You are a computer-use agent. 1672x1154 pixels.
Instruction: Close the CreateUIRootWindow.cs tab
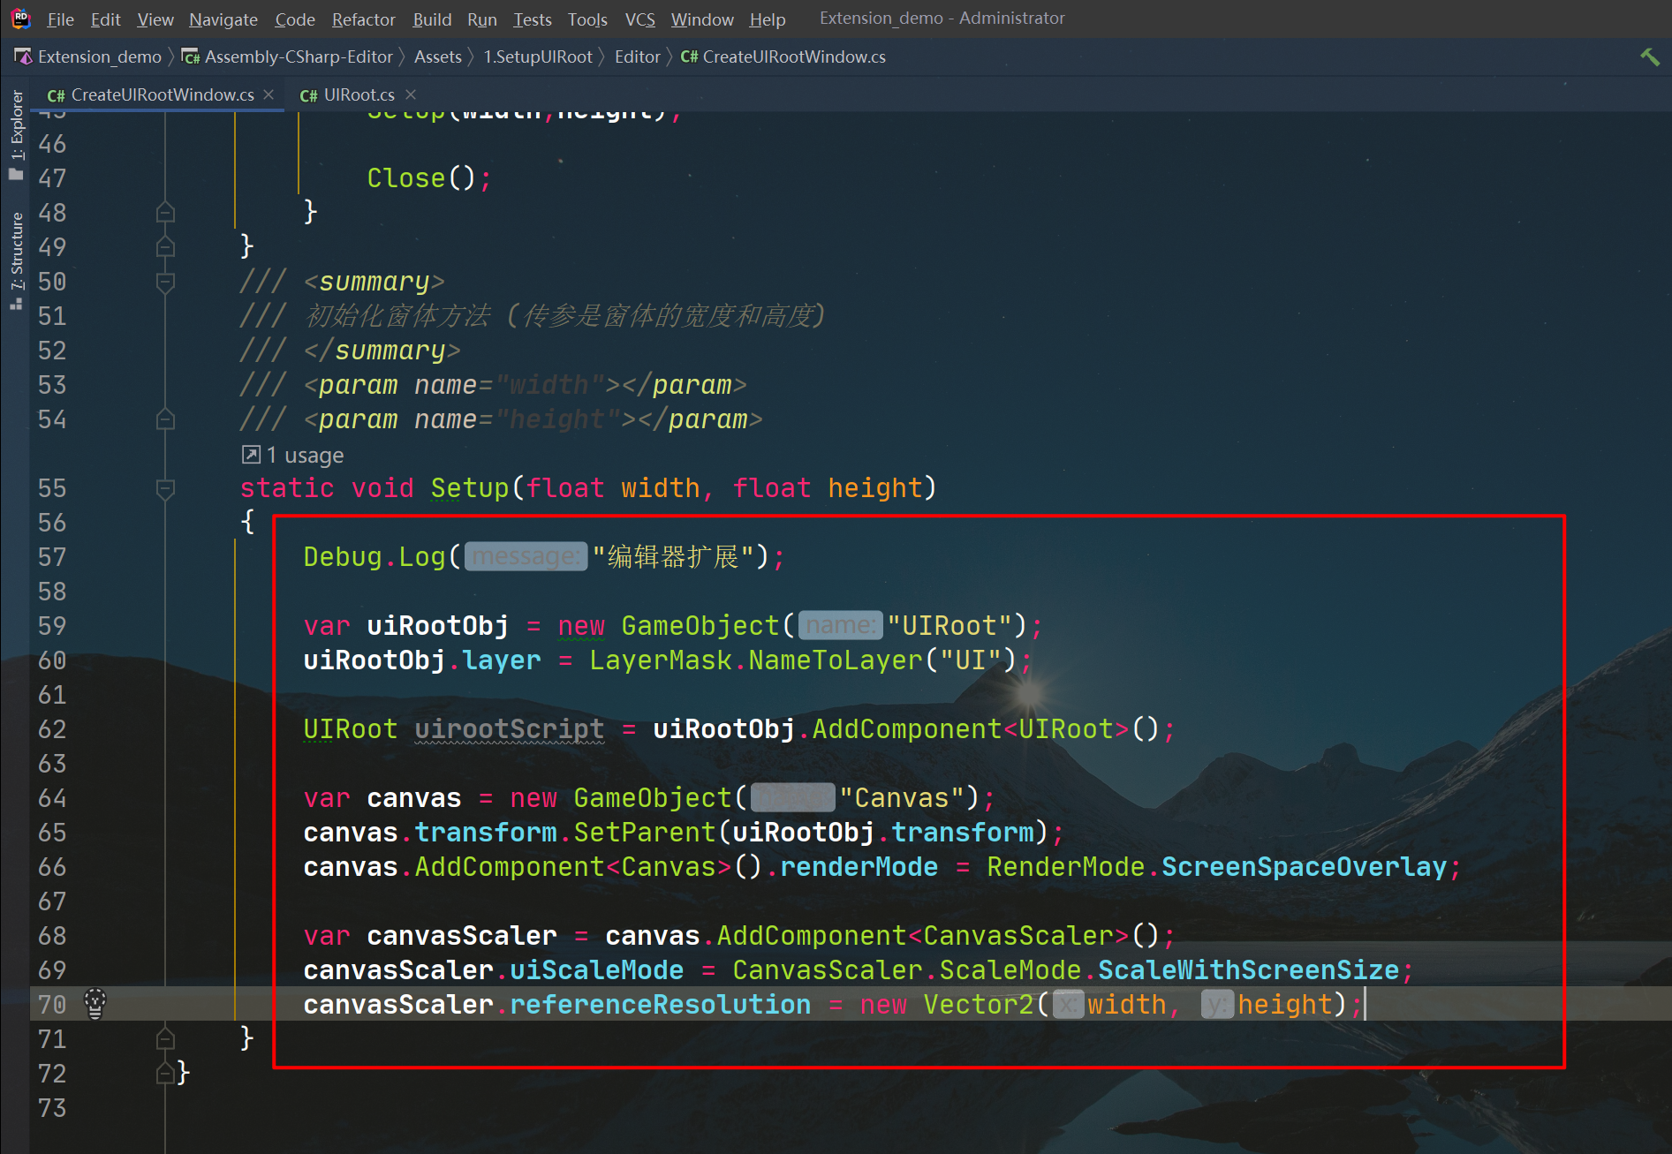269,94
